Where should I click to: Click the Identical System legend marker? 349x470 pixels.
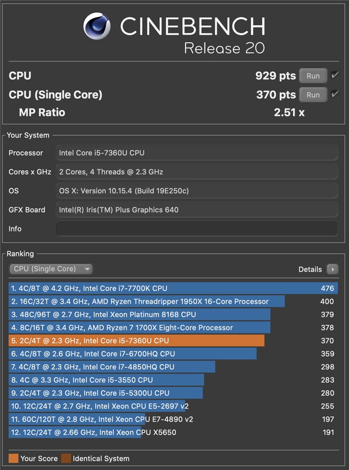[67, 459]
